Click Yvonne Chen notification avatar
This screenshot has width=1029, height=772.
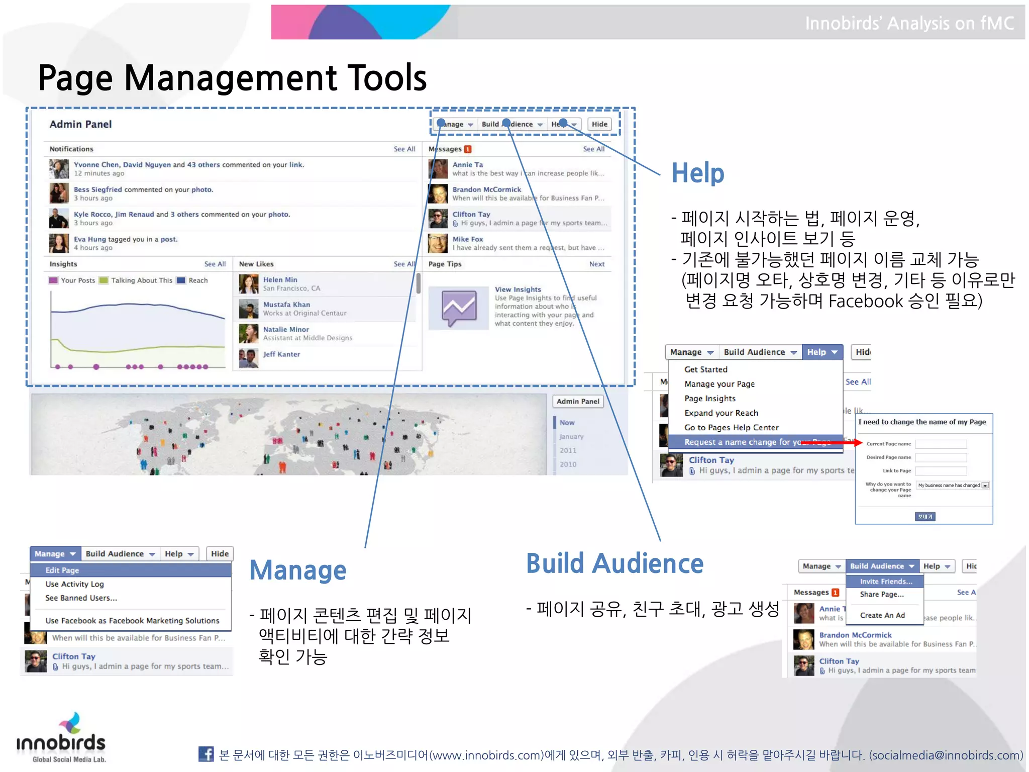point(59,169)
